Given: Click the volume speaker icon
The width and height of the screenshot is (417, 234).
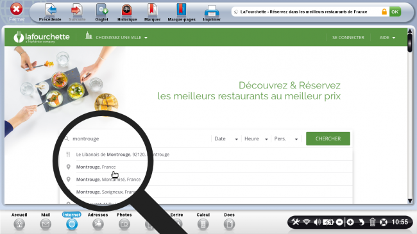Looking at the screenshot, I should pyautogui.click(x=317, y=222).
